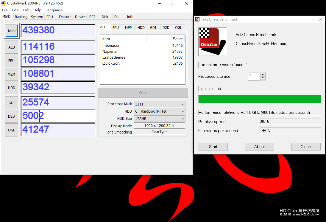Run the GDI benchmark button
The image size is (326, 222).
(12, 103)
